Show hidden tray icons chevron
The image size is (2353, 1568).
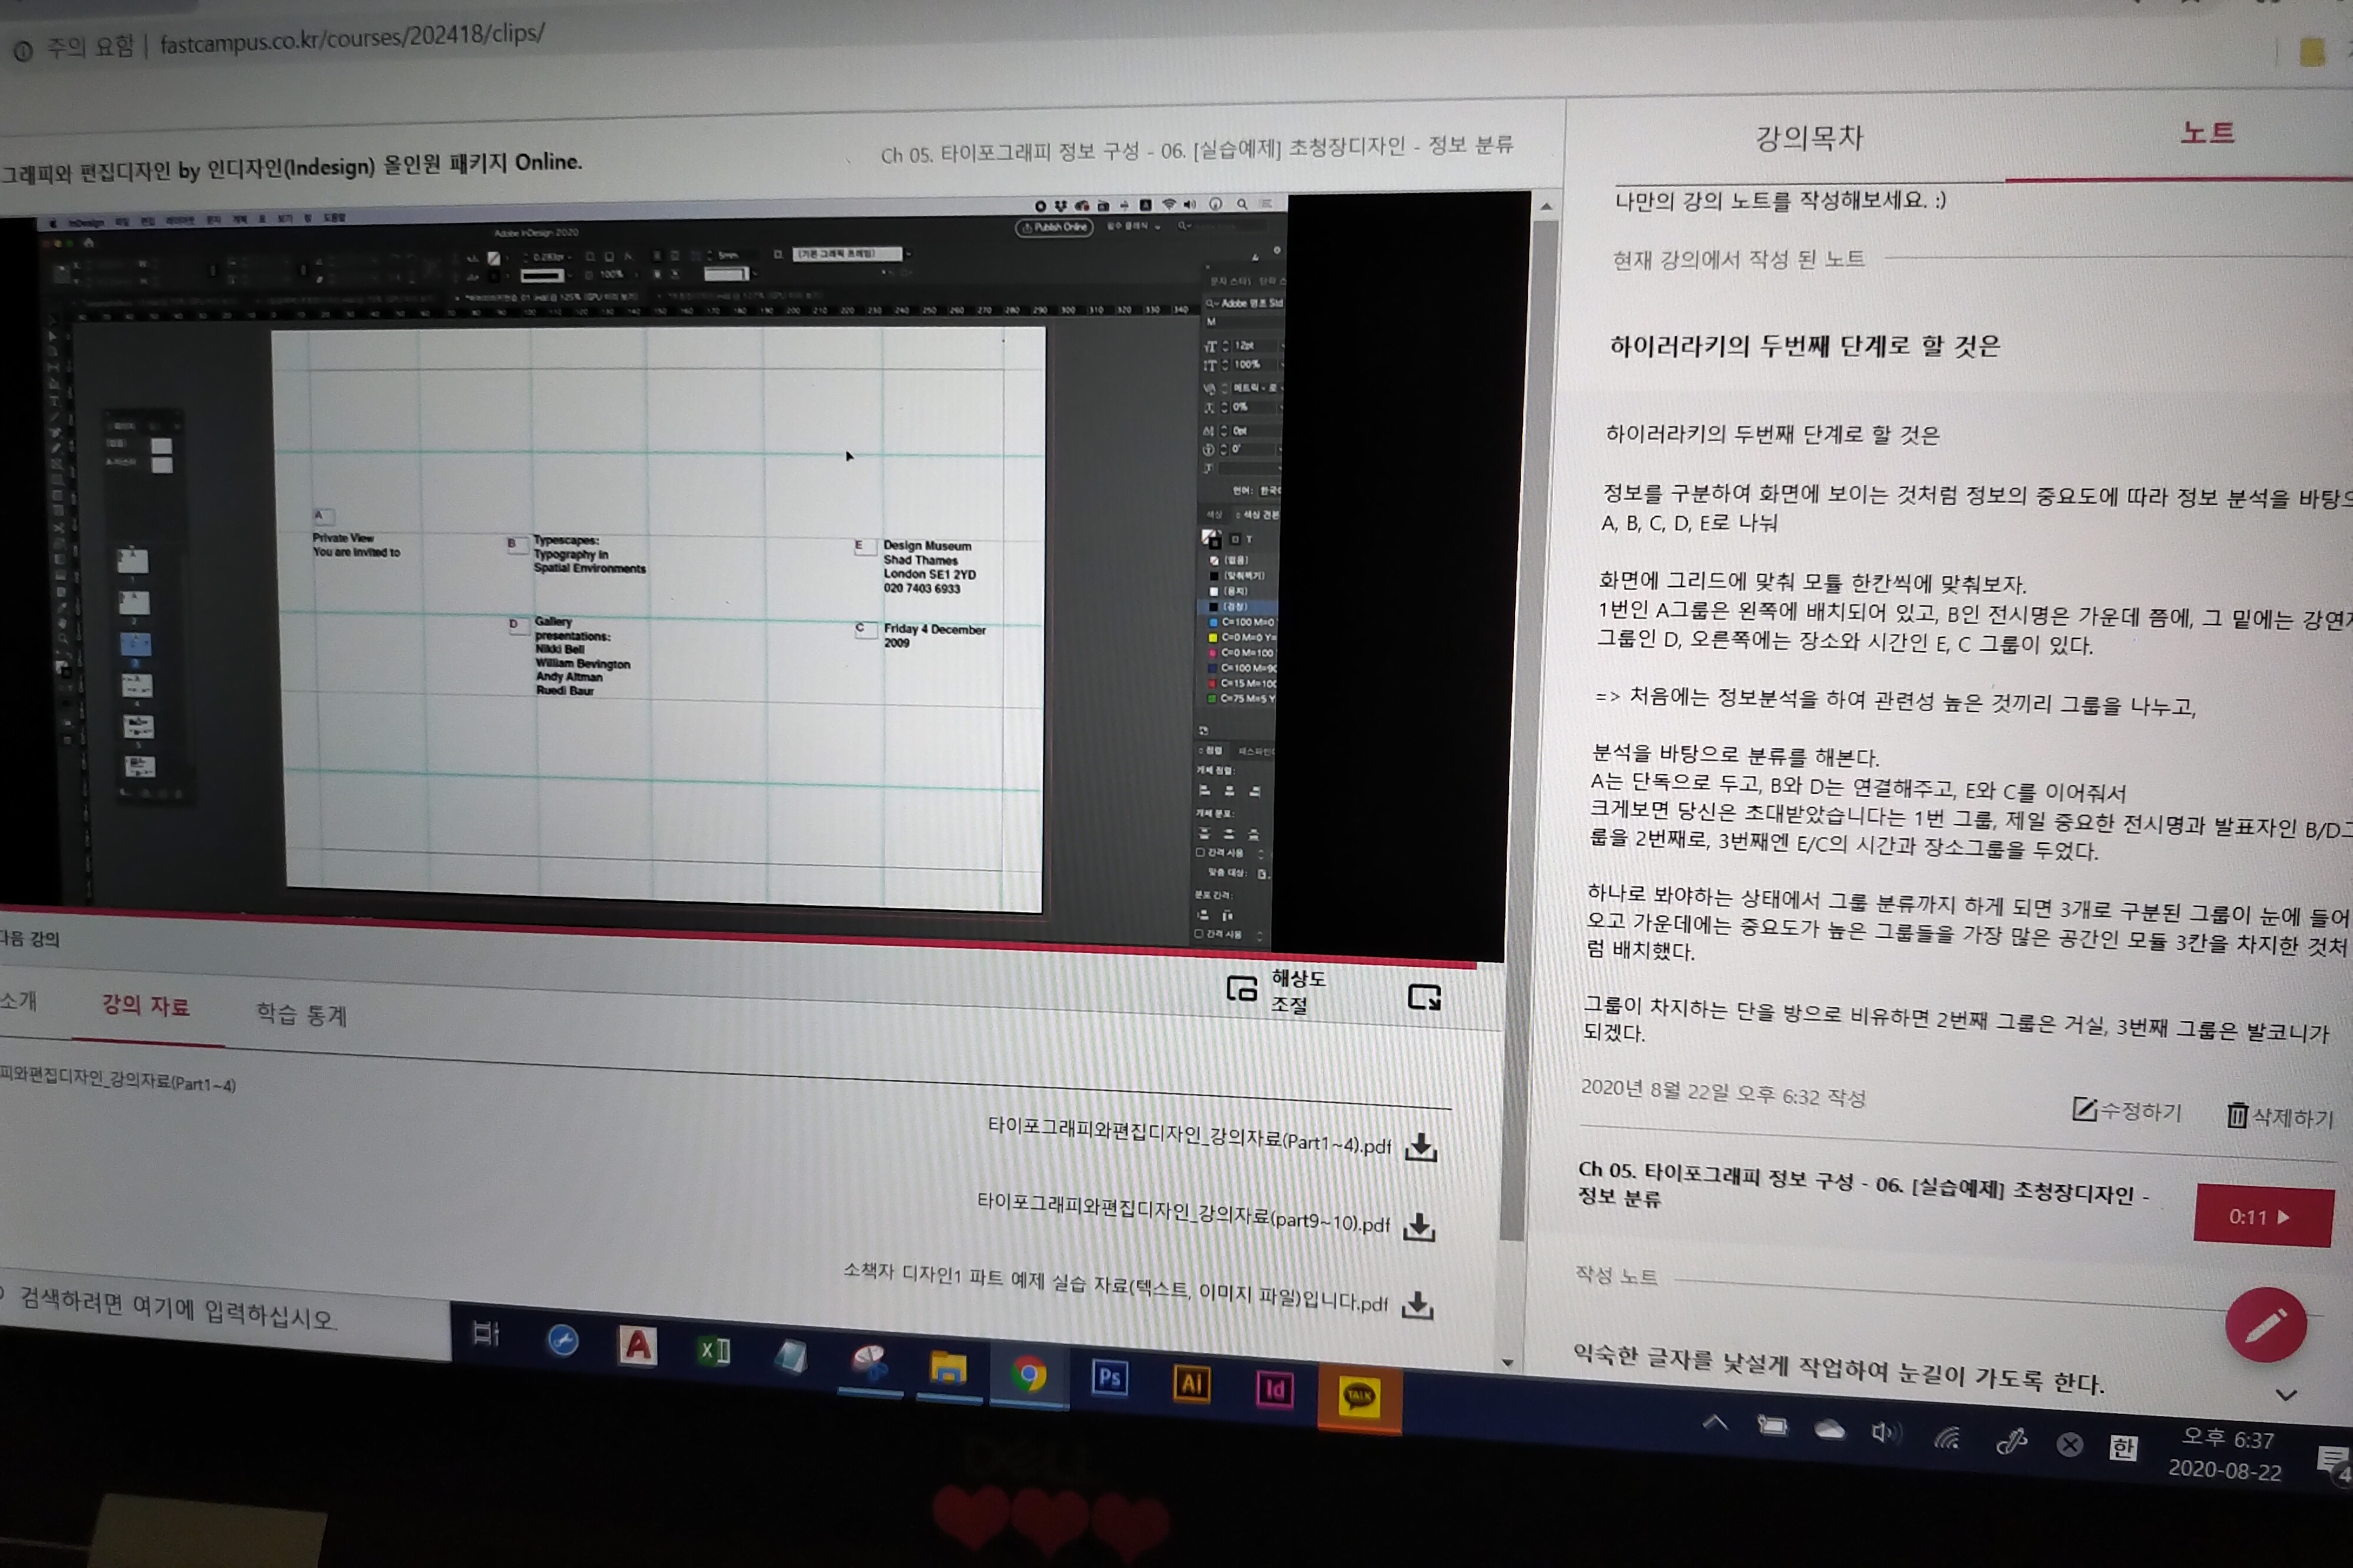click(x=1715, y=1422)
